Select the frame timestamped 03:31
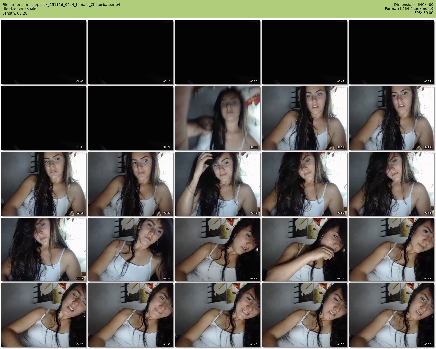 point(131,249)
